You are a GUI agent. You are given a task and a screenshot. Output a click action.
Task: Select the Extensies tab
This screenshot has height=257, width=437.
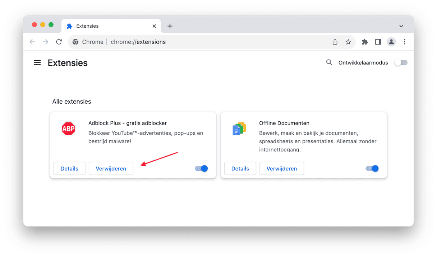coord(111,26)
